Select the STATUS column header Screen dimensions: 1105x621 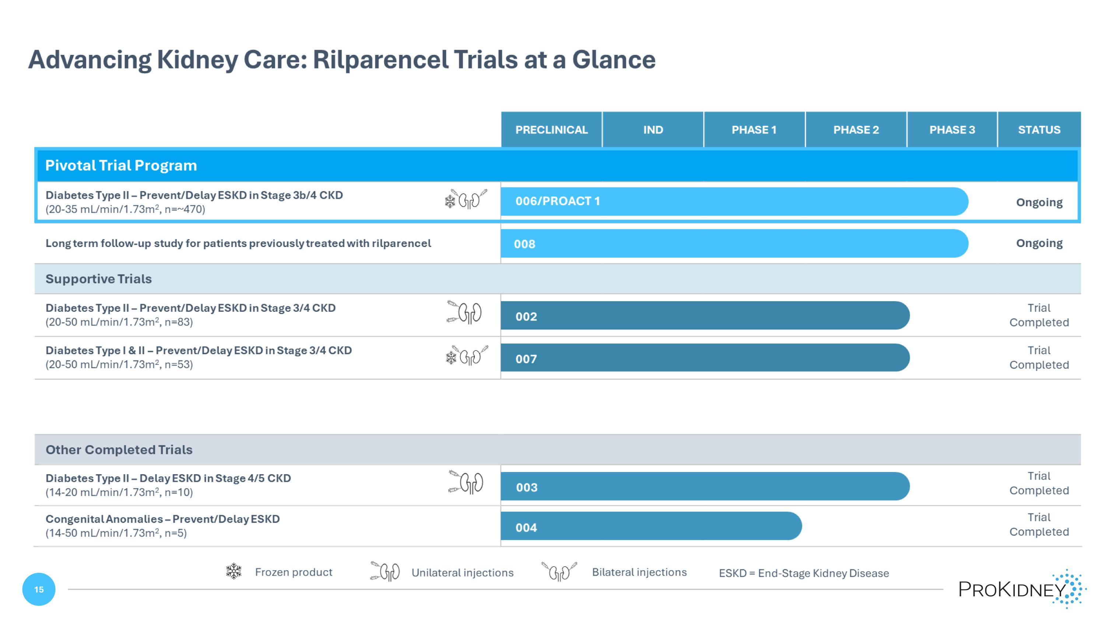click(x=1039, y=130)
